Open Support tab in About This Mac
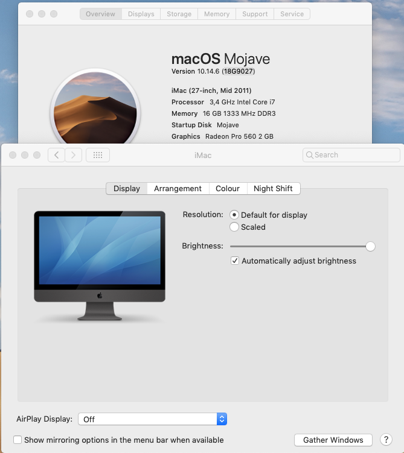The image size is (404, 453). pos(255,14)
